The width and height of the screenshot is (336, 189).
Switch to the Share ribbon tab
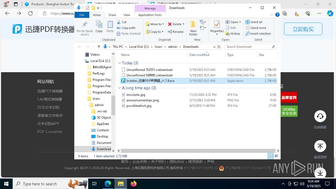112,15
